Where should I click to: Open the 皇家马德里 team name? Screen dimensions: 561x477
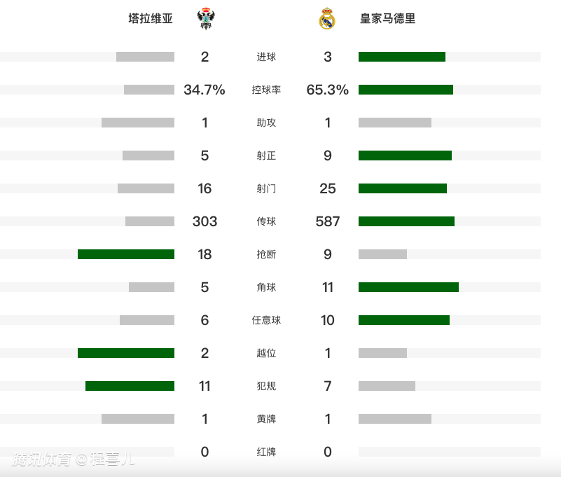(x=387, y=19)
